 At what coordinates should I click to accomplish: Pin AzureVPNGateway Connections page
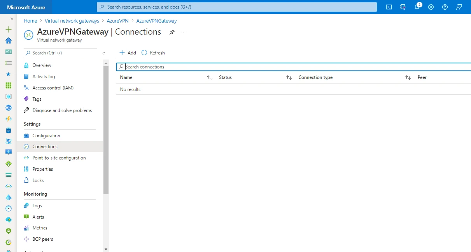172,32
